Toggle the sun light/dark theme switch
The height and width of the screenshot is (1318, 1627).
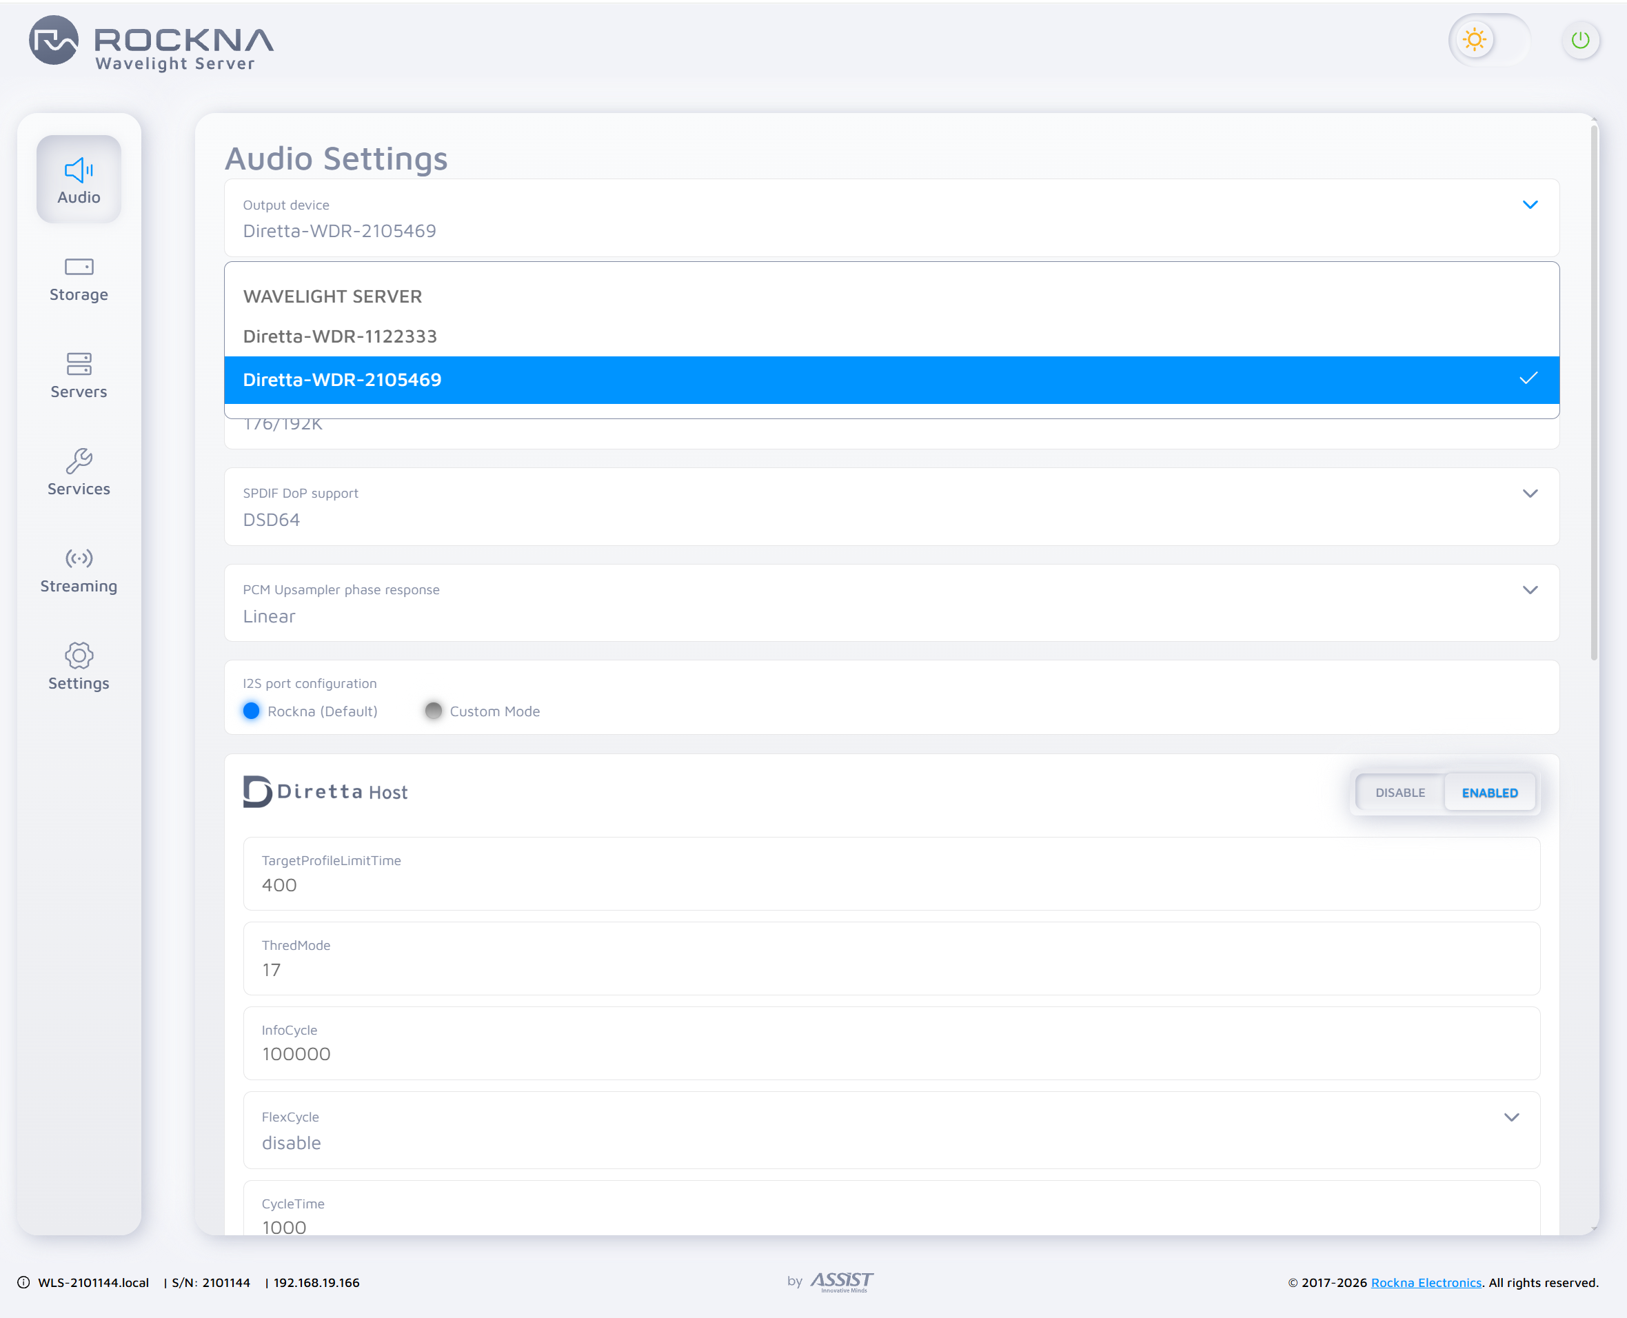click(1489, 40)
